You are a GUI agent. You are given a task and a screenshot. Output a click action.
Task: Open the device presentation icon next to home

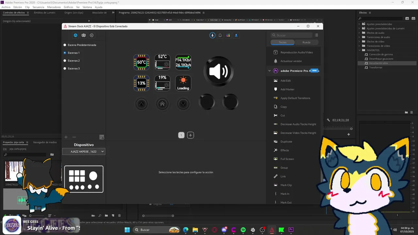pos(84,35)
